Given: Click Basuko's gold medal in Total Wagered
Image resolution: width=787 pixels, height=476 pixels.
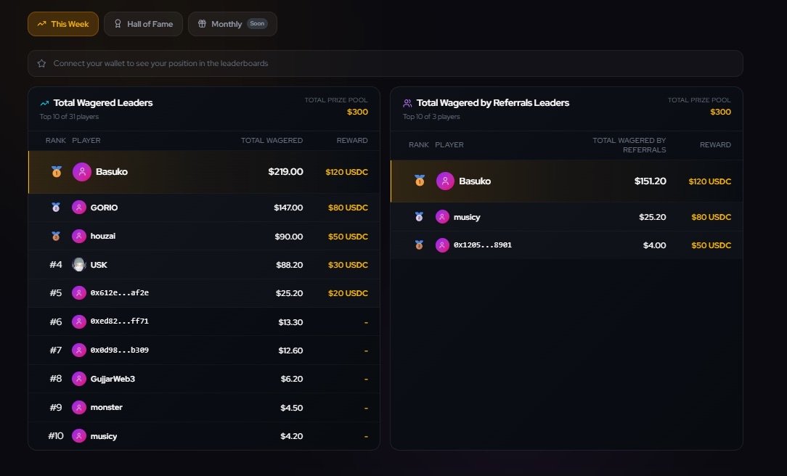Looking at the screenshot, I should pos(57,171).
